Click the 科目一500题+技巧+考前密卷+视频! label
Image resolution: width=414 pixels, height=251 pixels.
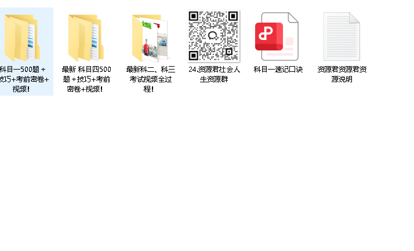tap(24, 79)
